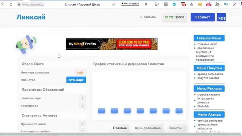Click the last blue chart bar
The width and height of the screenshot is (242, 136).
179,111
